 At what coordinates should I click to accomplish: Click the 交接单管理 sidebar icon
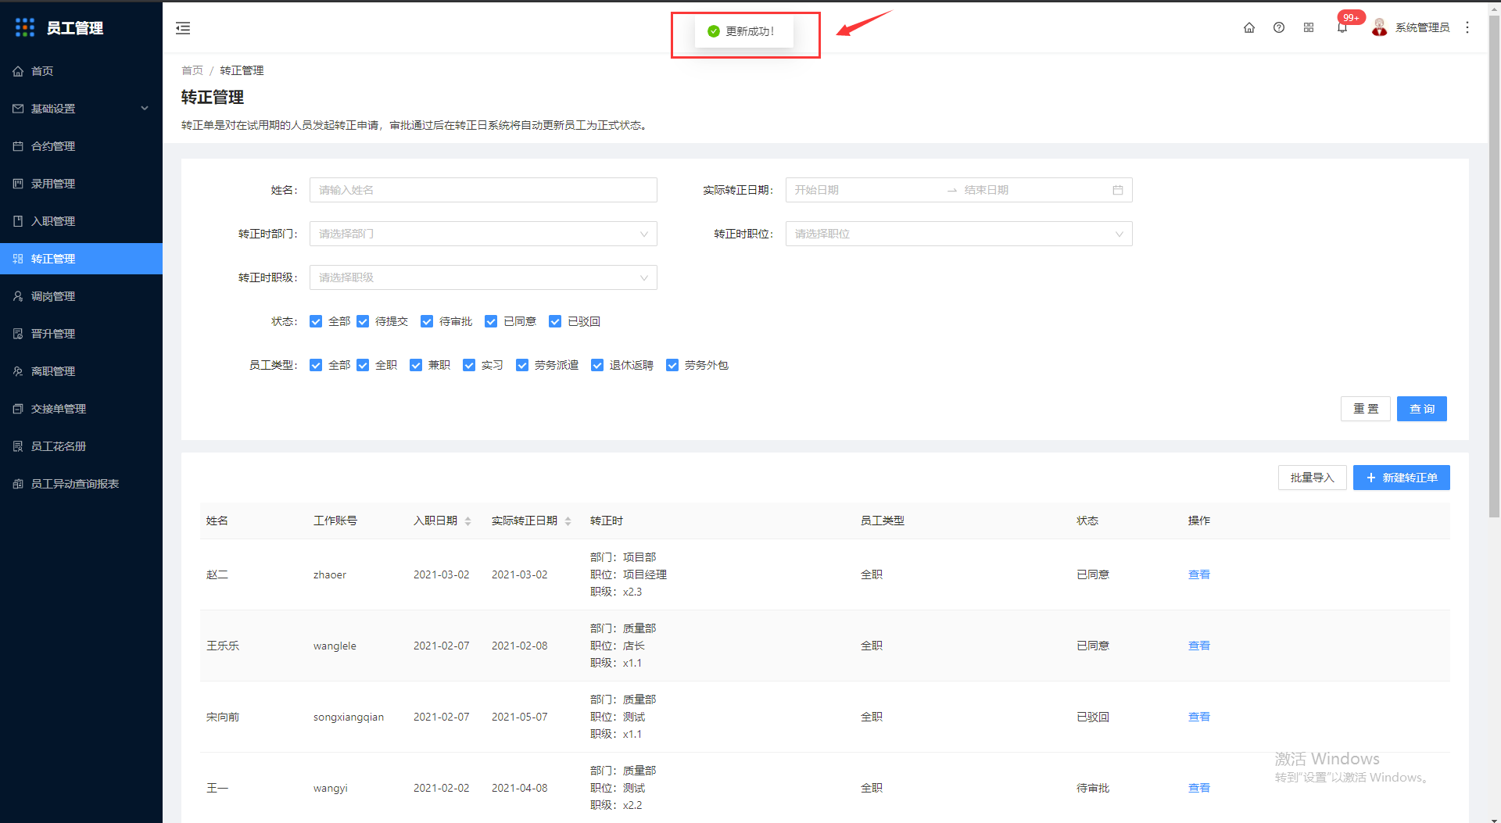click(18, 409)
